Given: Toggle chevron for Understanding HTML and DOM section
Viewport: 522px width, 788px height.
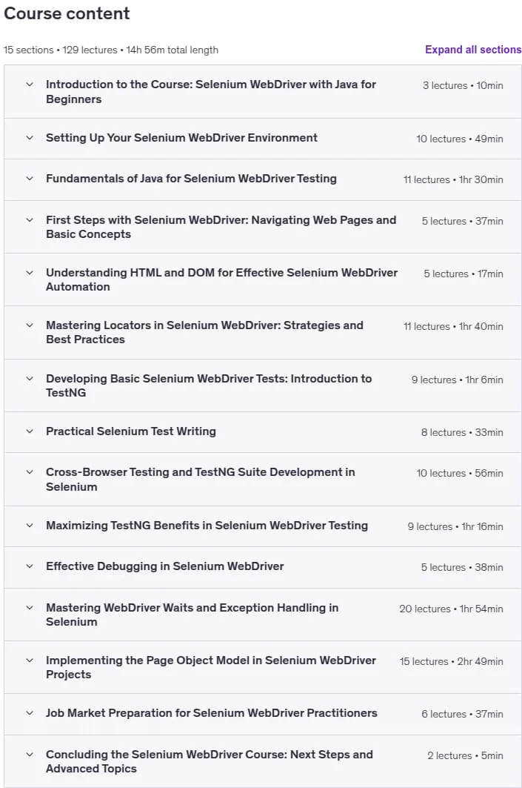Looking at the screenshot, I should (x=30, y=272).
